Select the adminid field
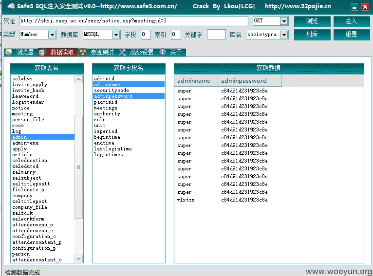 (x=129, y=78)
